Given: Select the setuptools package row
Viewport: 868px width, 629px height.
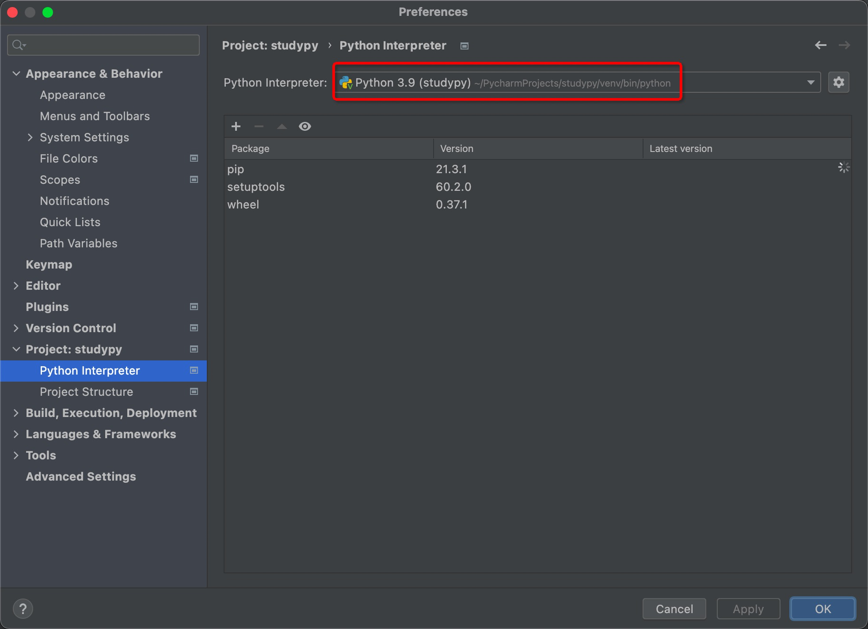Looking at the screenshot, I should (x=256, y=187).
